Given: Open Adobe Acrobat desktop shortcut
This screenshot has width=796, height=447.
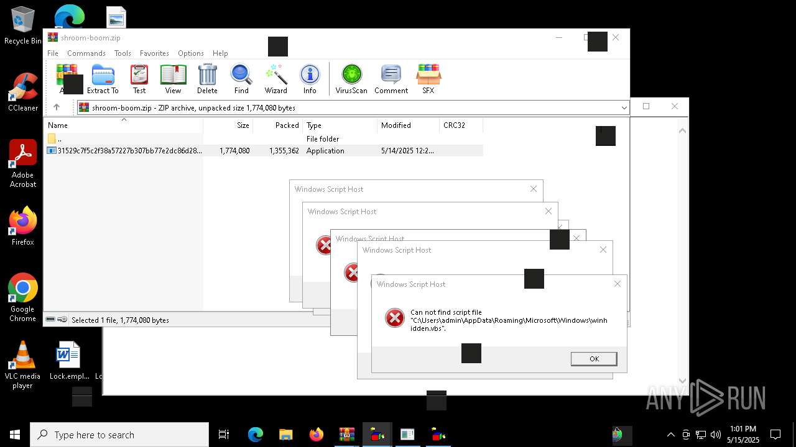Looking at the screenshot, I should point(23,164).
